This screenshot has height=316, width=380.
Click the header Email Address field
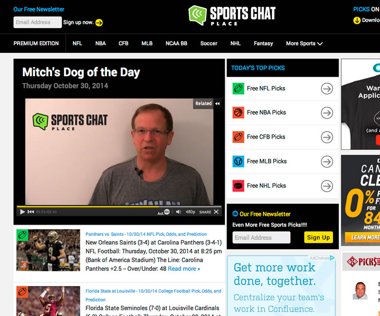click(38, 22)
